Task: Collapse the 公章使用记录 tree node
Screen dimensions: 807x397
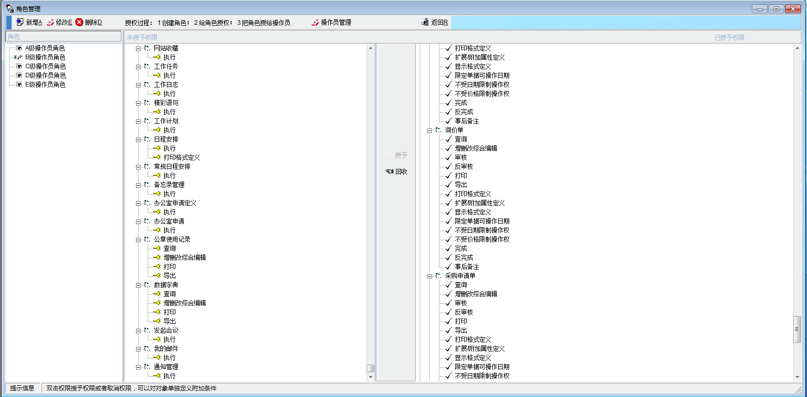Action: pos(138,240)
